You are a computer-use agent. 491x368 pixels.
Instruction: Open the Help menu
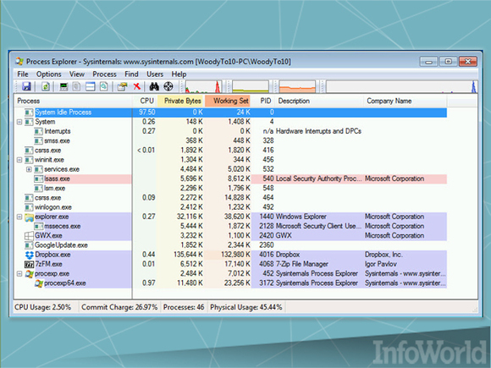tap(179, 74)
